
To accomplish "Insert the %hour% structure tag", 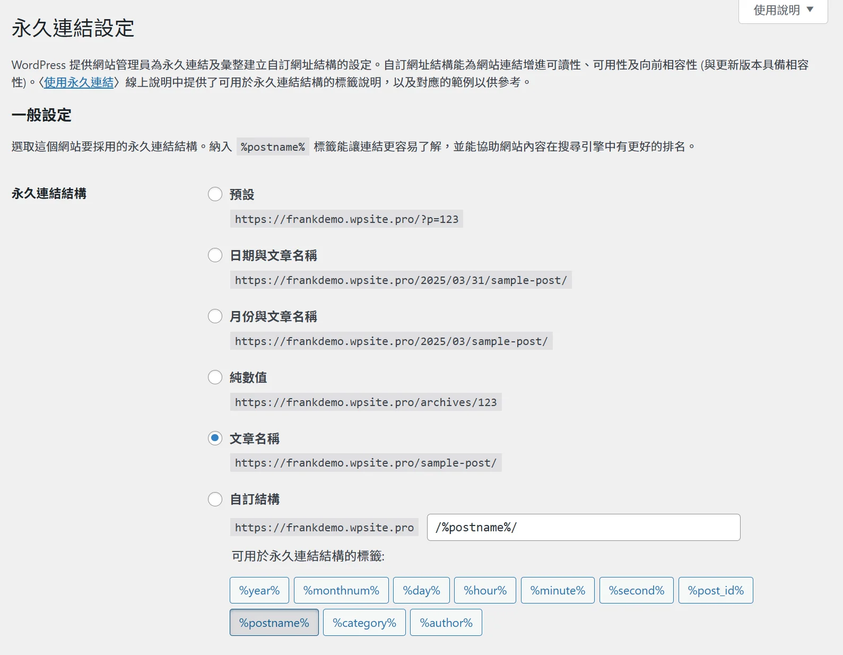I will click(x=485, y=590).
